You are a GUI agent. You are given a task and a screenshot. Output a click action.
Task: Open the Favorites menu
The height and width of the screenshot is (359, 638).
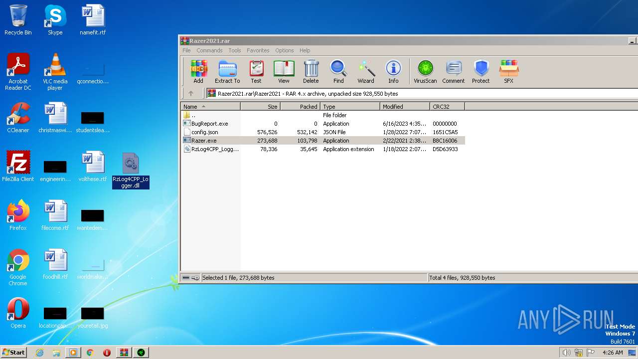tap(258, 50)
